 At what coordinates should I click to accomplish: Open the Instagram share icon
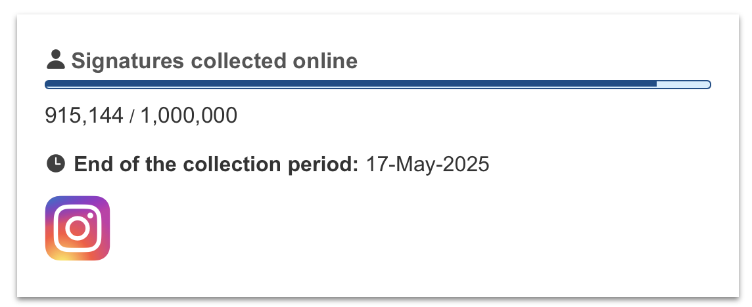pos(78,228)
